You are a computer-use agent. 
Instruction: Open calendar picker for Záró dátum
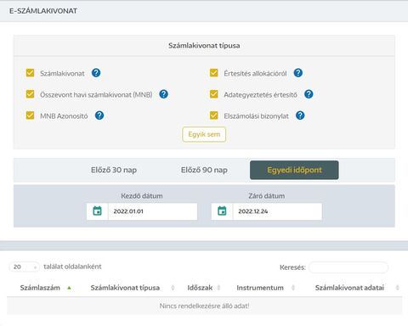coord(222,211)
